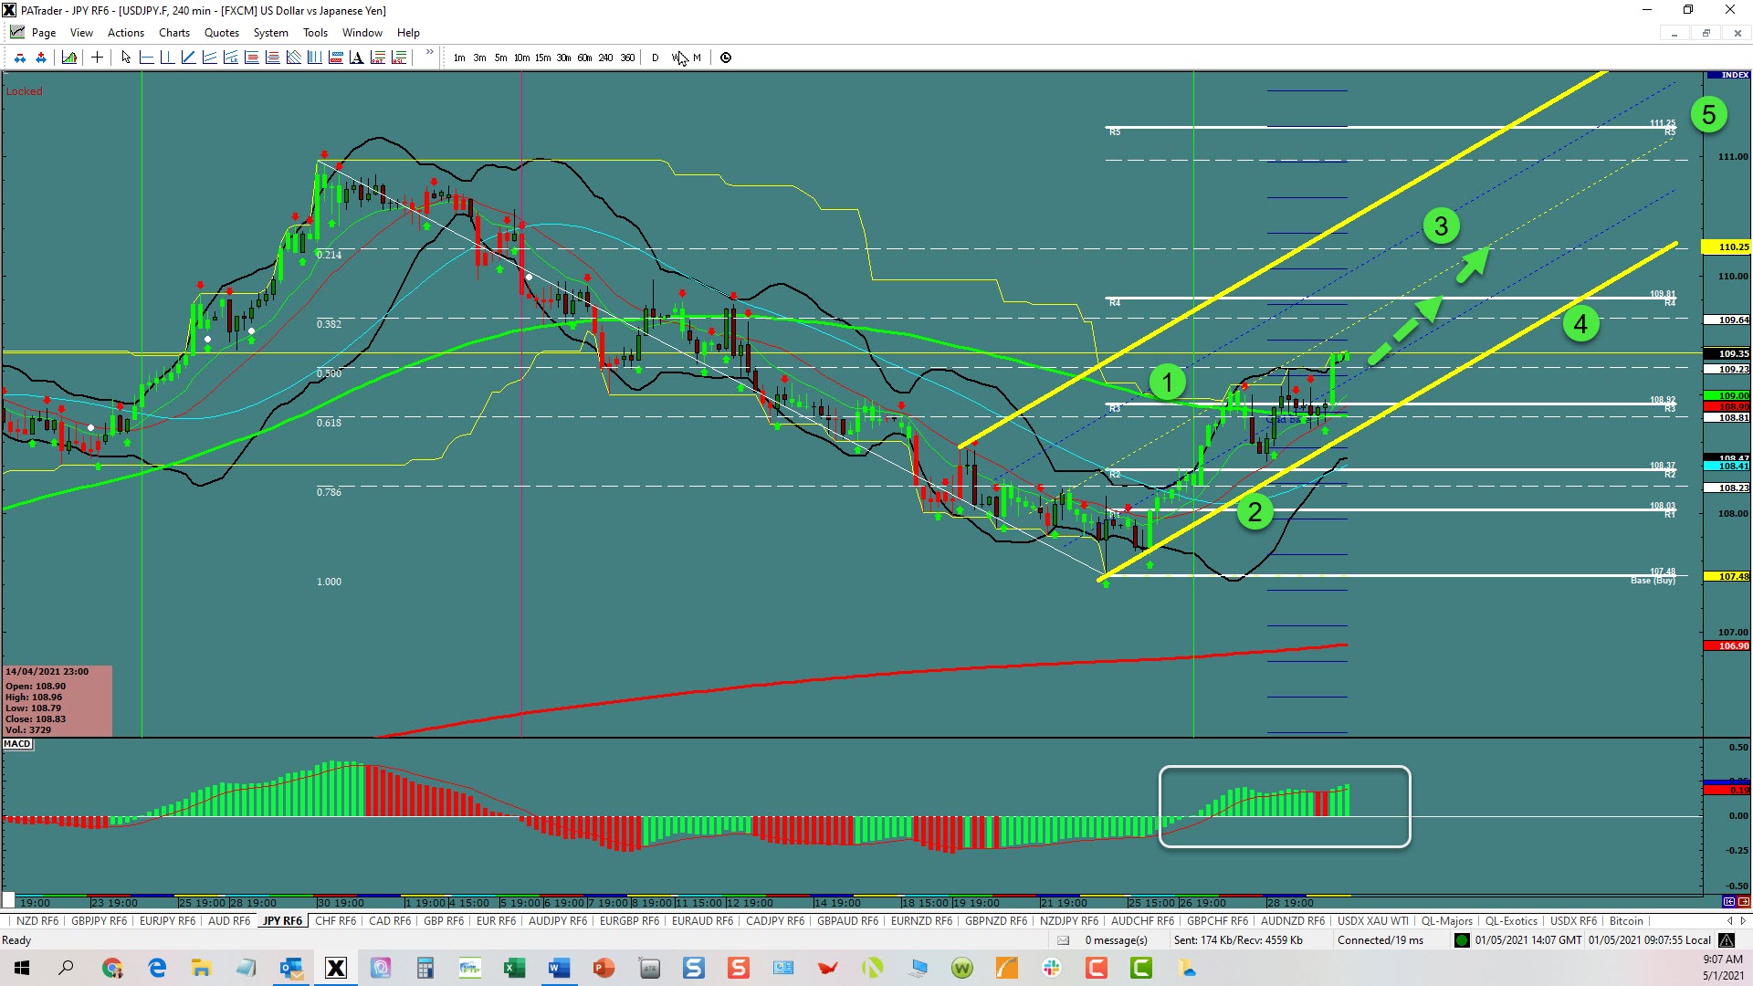Switch to 15m timeframe

(x=542, y=58)
